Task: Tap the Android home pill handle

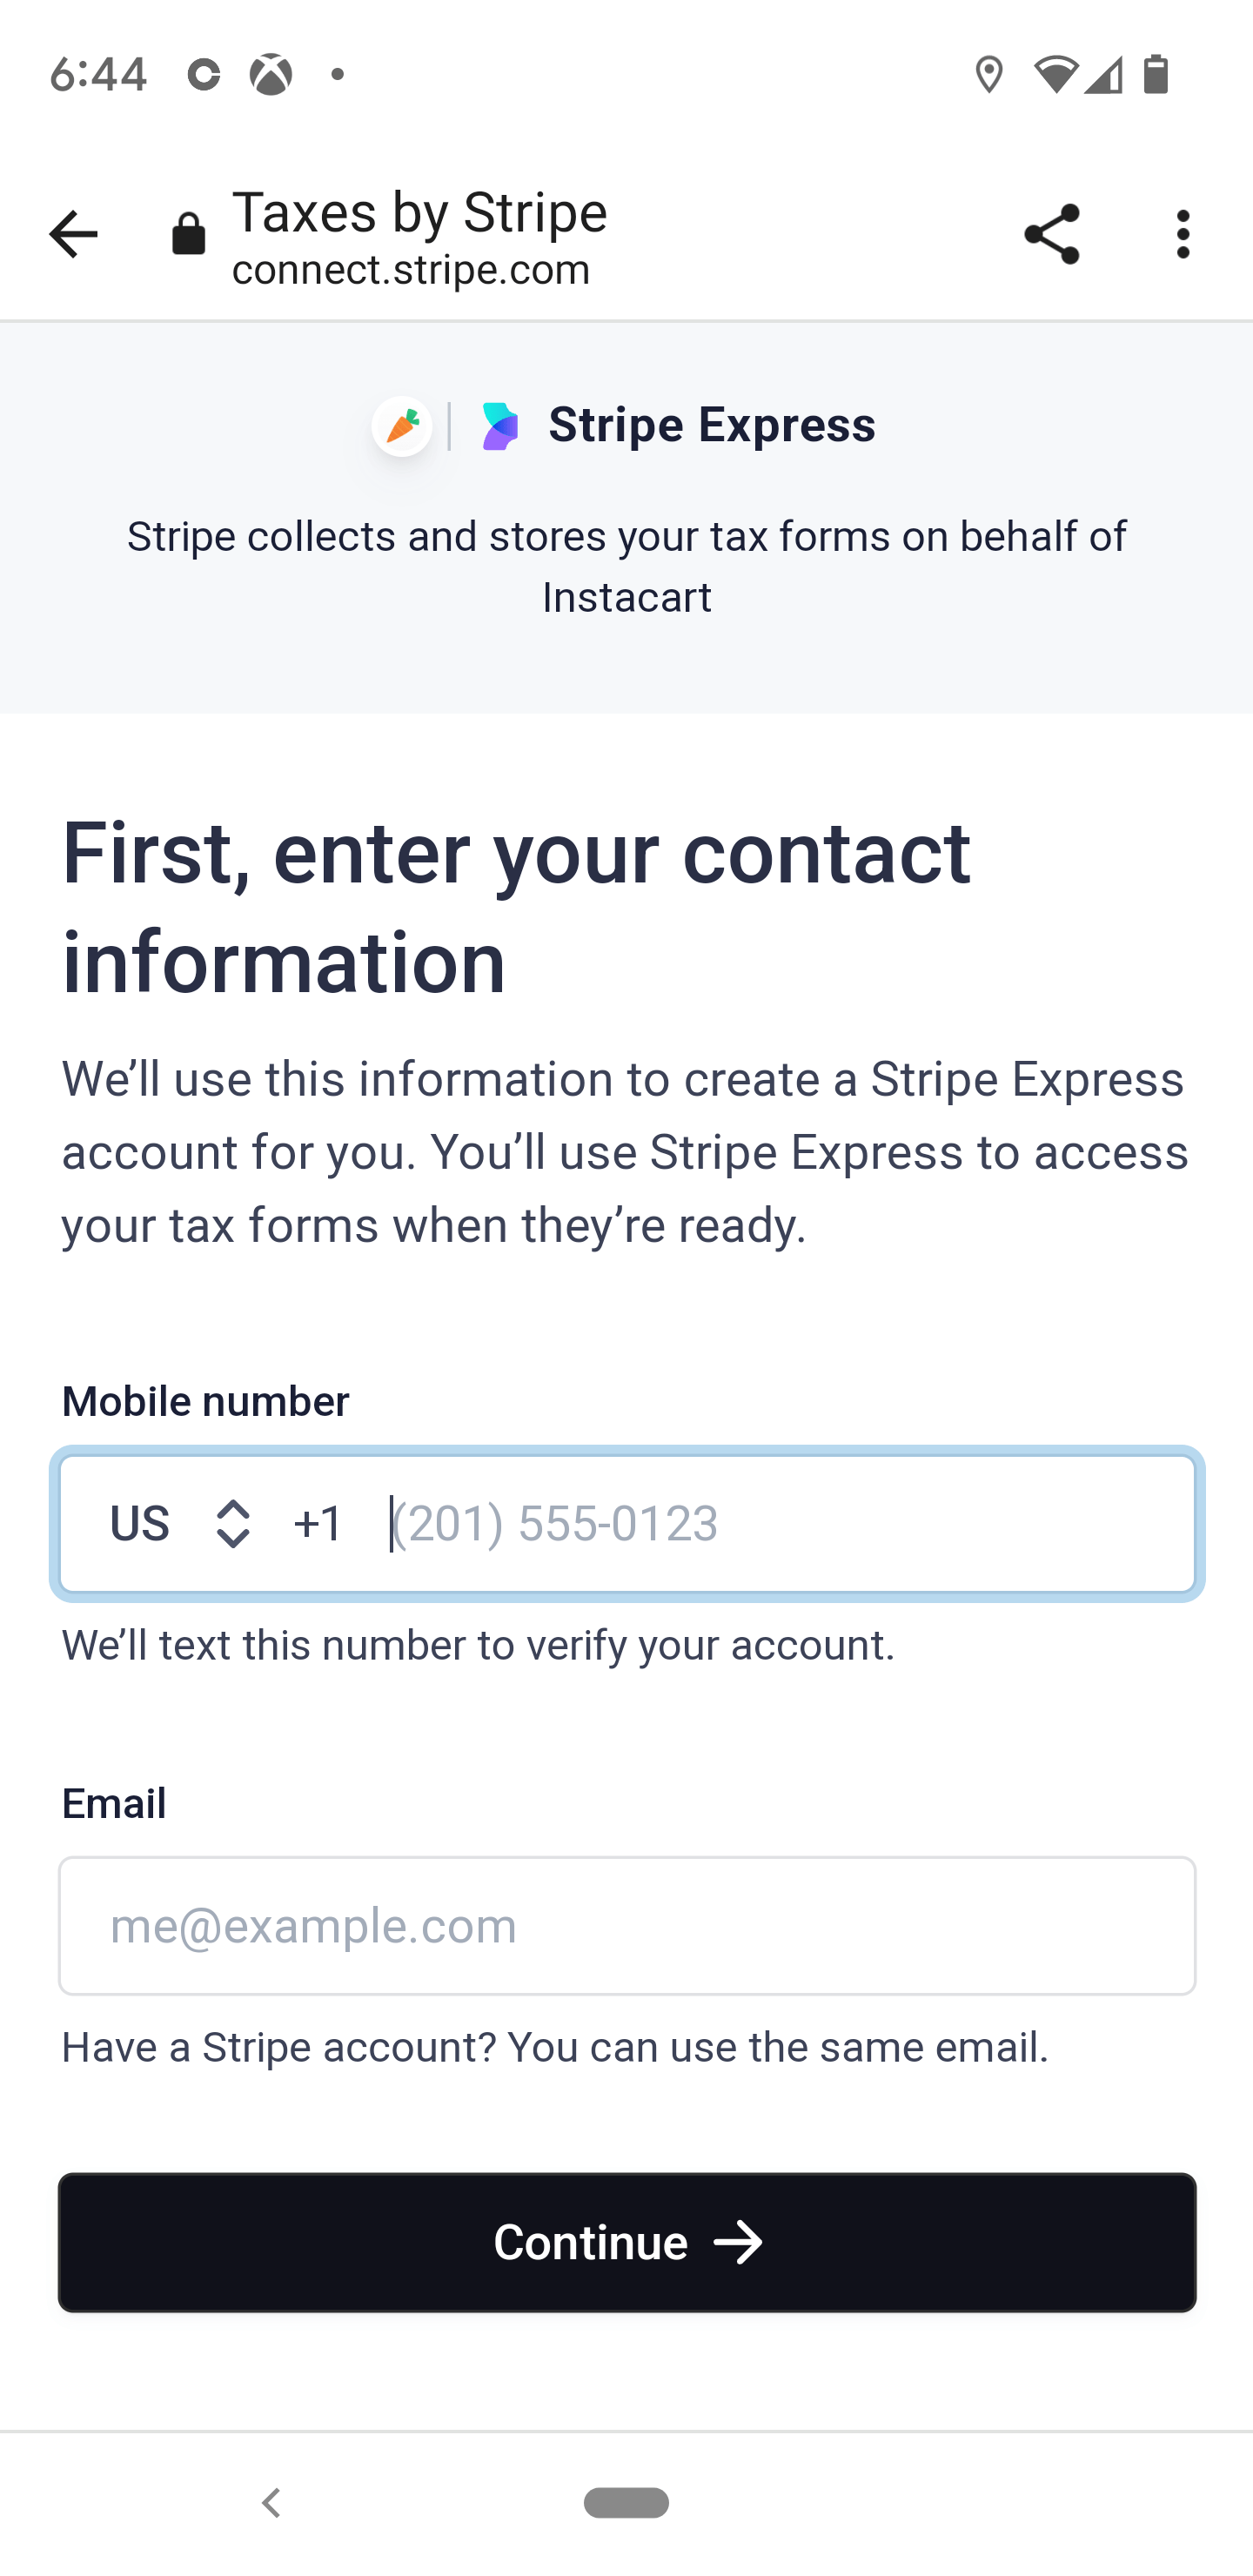Action: point(627,2503)
